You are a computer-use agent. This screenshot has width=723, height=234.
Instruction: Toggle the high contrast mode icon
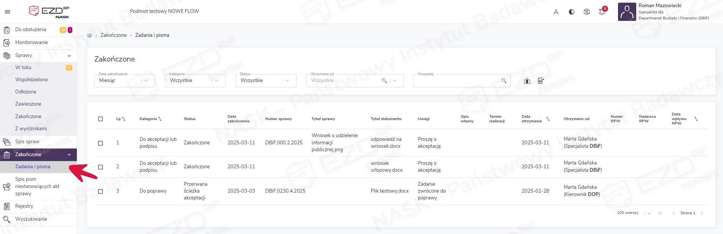pos(571,12)
